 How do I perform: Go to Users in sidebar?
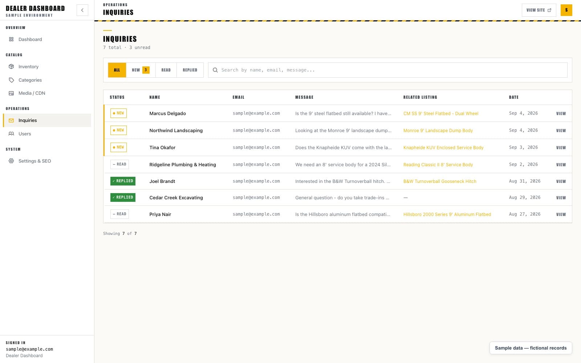pyautogui.click(x=47, y=134)
